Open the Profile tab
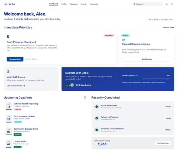178x156 pixels. [x=64, y=4]
